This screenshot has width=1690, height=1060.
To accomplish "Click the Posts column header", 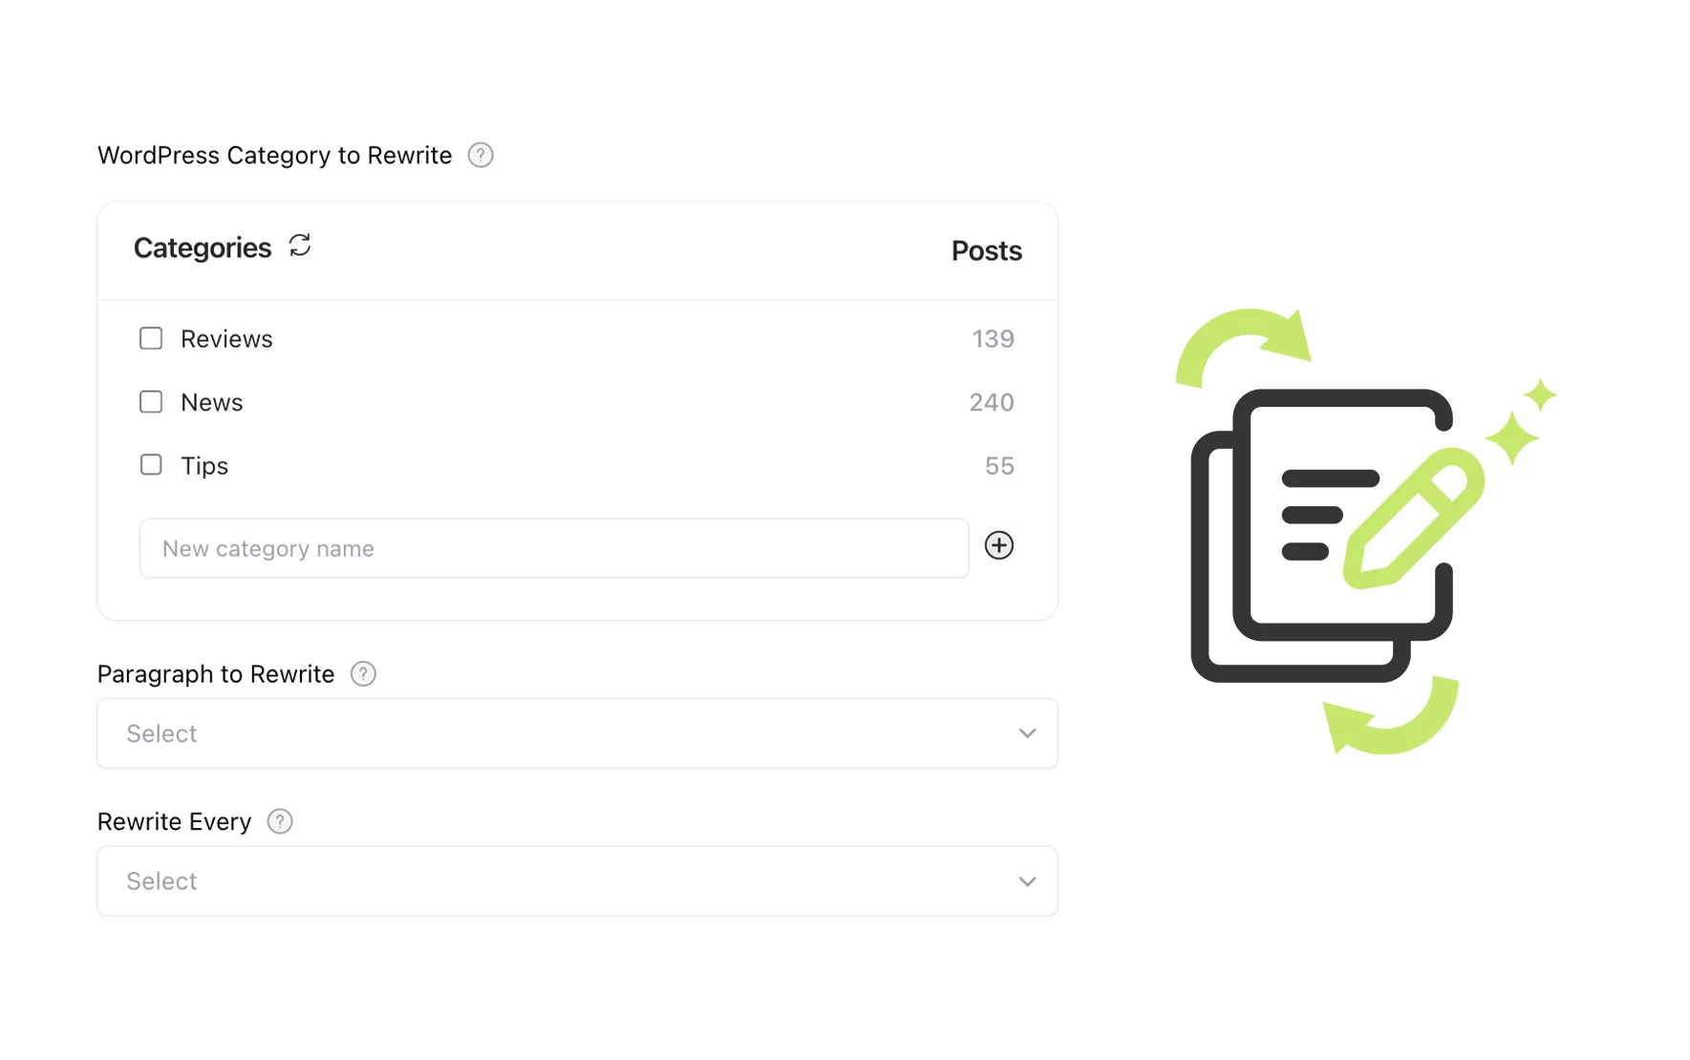I will [987, 250].
